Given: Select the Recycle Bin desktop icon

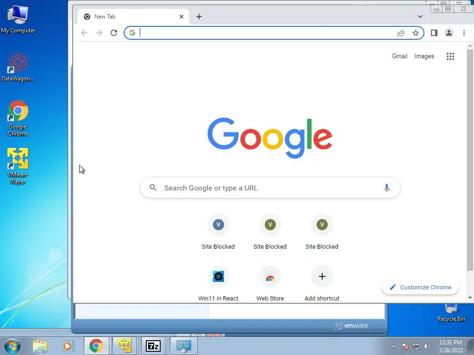Looking at the screenshot, I should [451, 313].
